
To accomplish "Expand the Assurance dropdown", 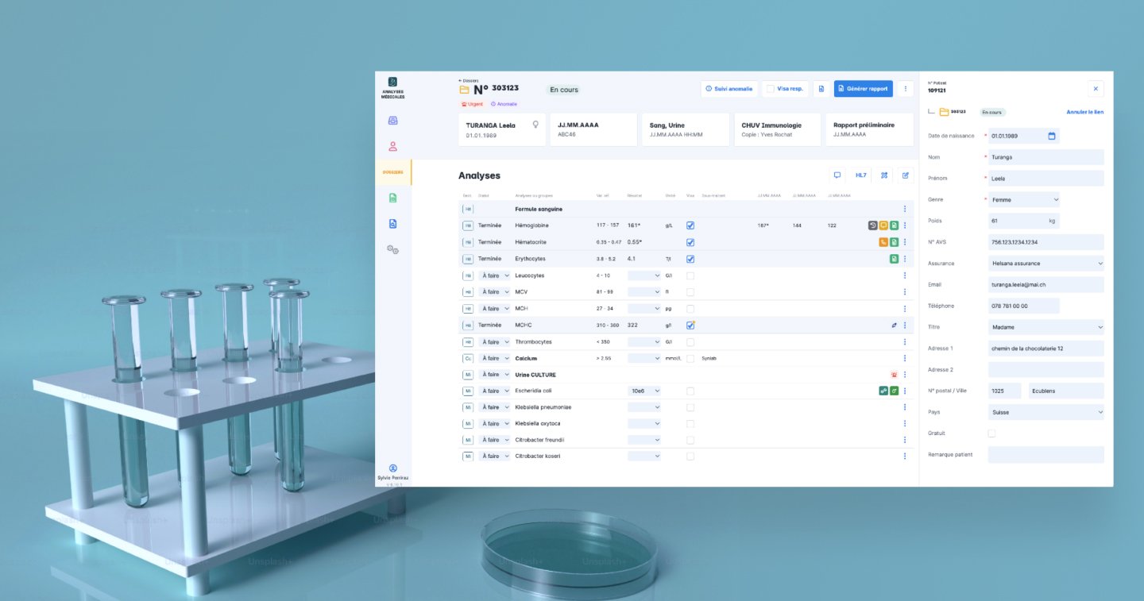I will pyautogui.click(x=1045, y=264).
